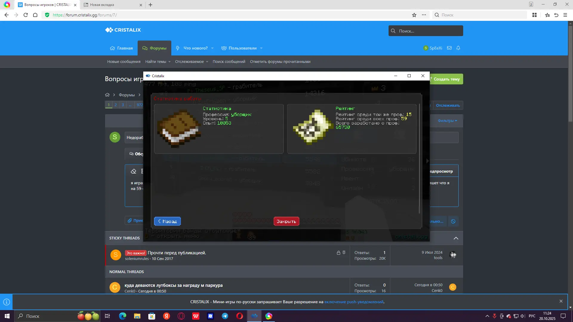Switch to the 'Главная' nav tab
The height and width of the screenshot is (322, 573).
pos(121,48)
